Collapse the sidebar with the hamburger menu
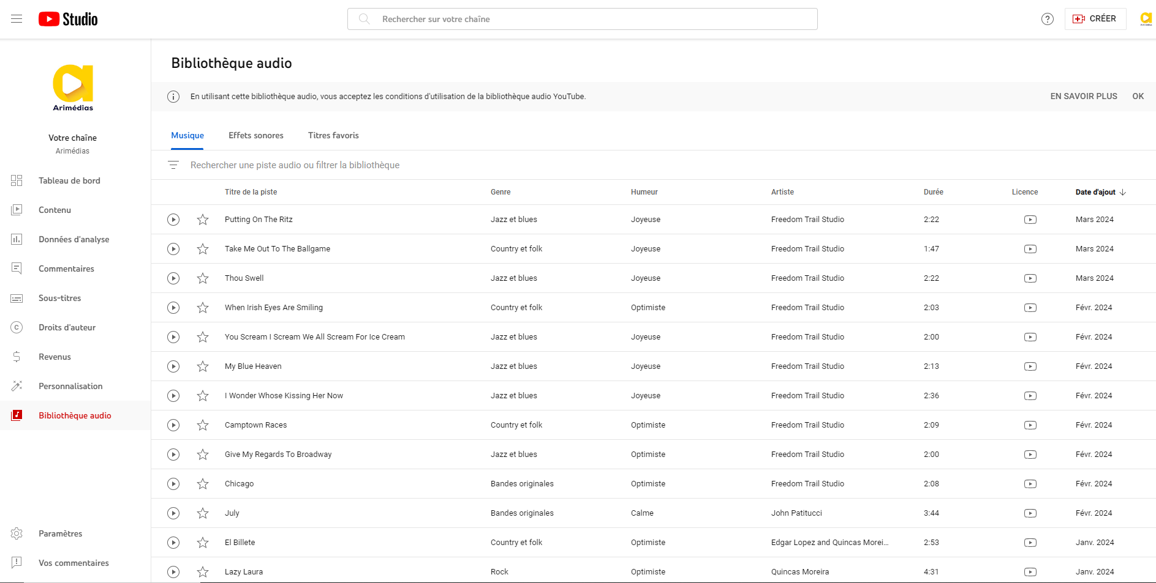This screenshot has width=1156, height=583. (17, 18)
